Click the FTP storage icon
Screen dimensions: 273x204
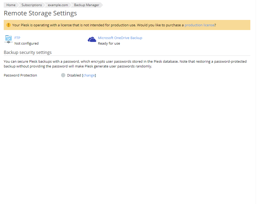pos(8,39)
